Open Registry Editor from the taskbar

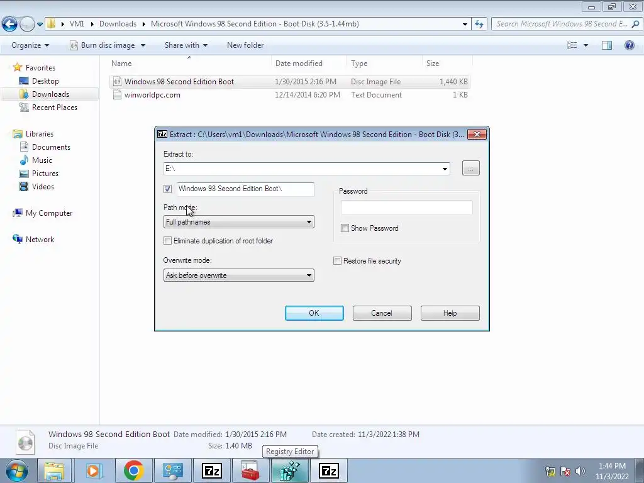point(289,470)
